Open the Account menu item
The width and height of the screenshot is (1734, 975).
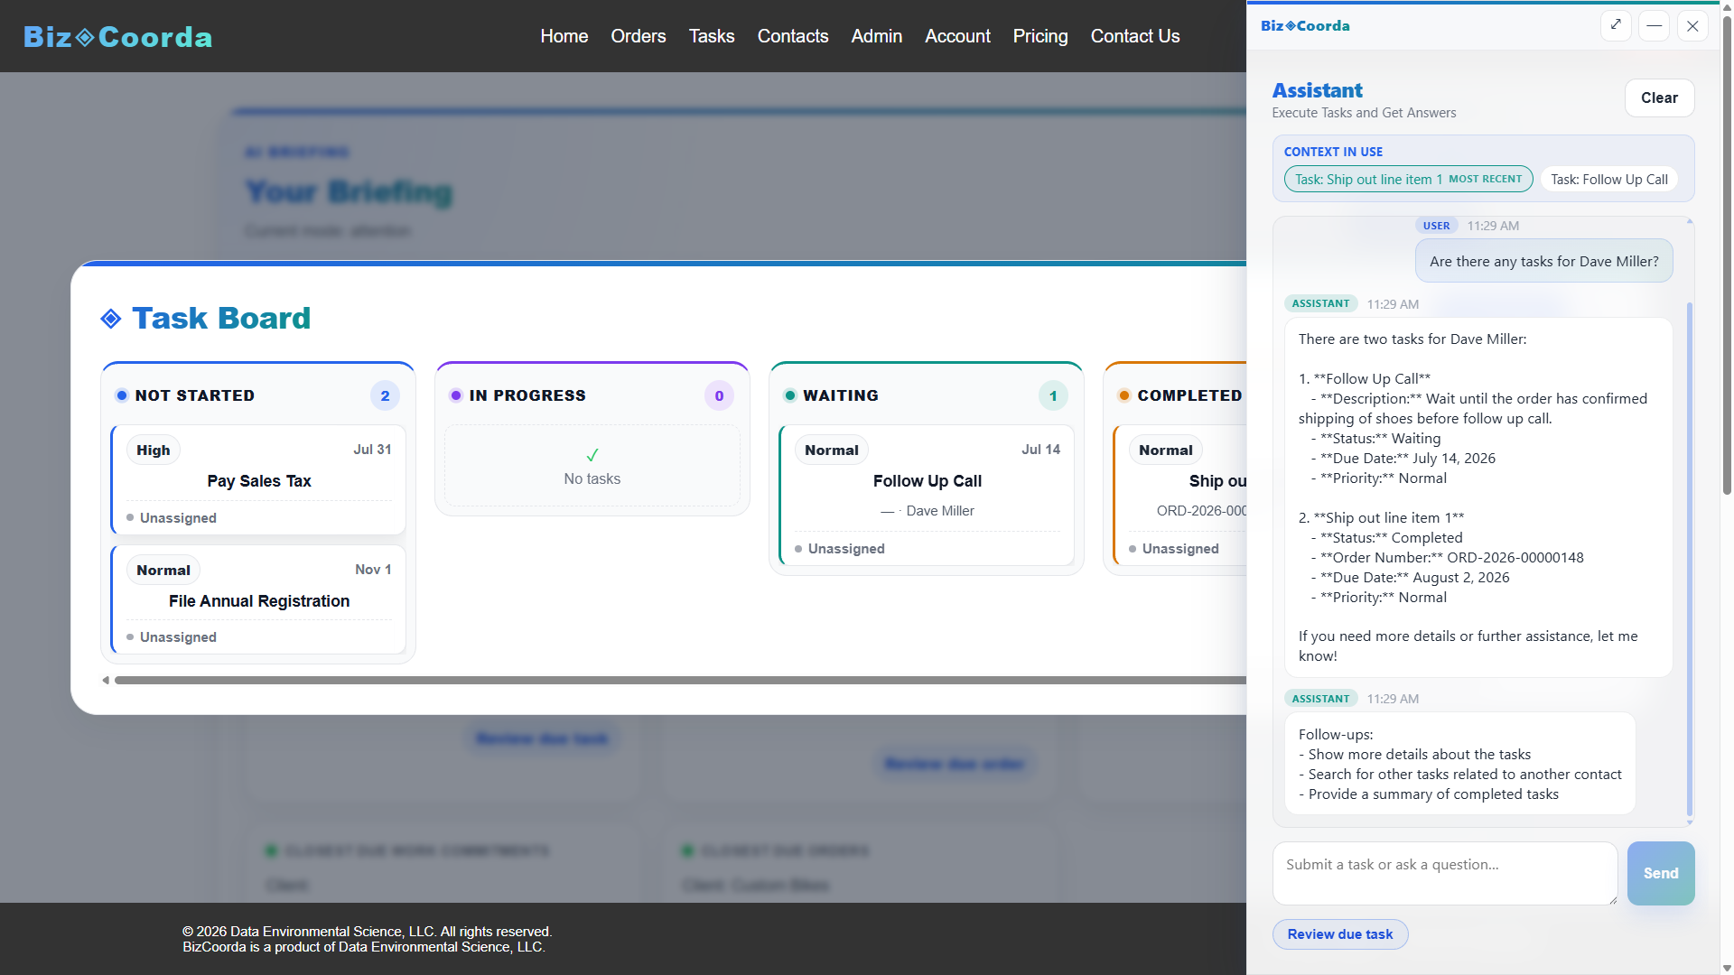point(957,36)
